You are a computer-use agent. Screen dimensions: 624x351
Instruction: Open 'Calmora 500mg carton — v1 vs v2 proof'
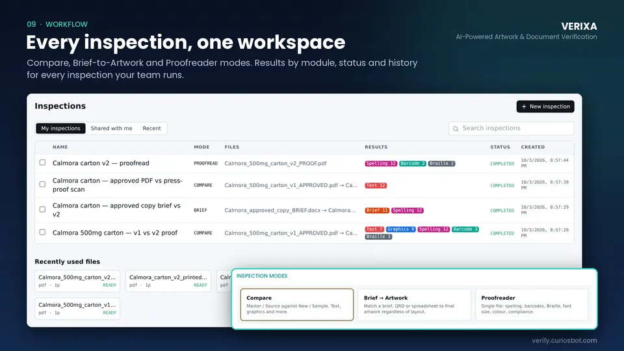pos(115,233)
